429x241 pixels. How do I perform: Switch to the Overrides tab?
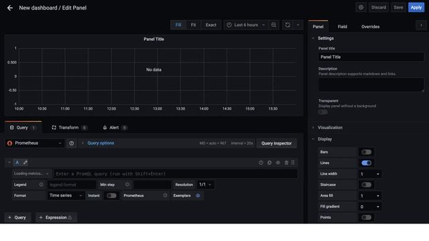point(371,27)
